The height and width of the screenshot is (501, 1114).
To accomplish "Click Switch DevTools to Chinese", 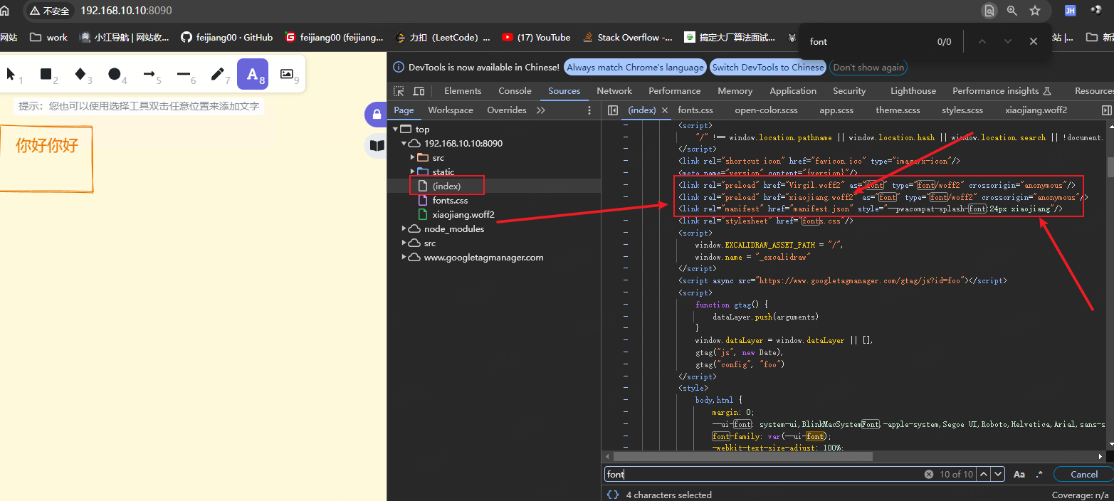I will coord(768,68).
